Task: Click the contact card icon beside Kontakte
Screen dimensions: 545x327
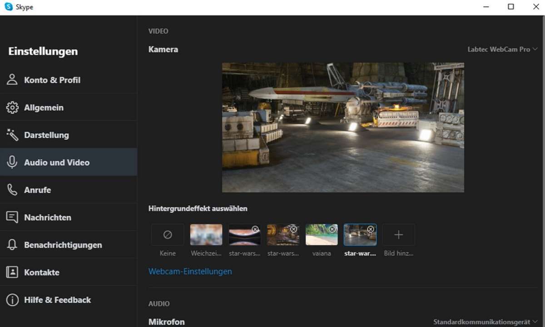Action: pos(12,272)
